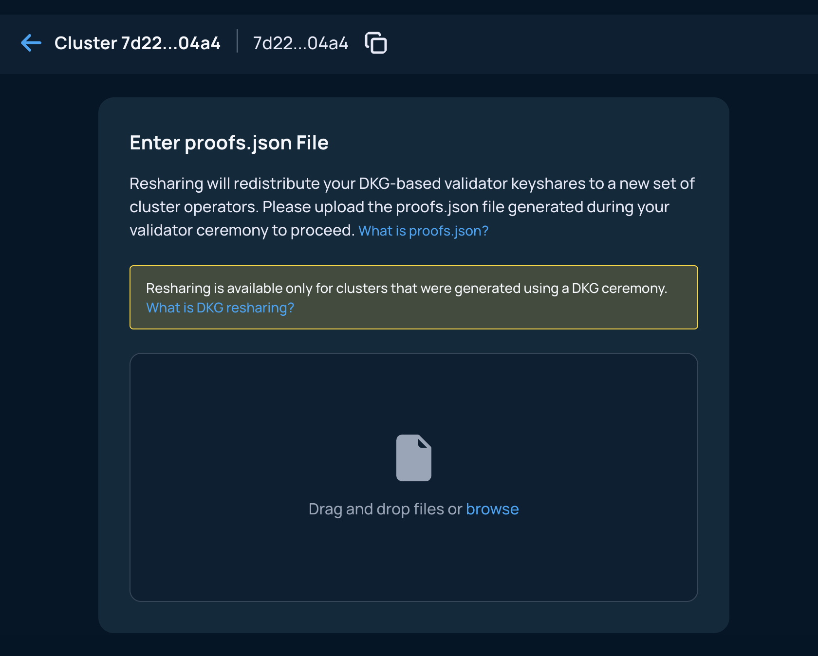
Task: Click inside the file upload drop zone
Action: 414,477
